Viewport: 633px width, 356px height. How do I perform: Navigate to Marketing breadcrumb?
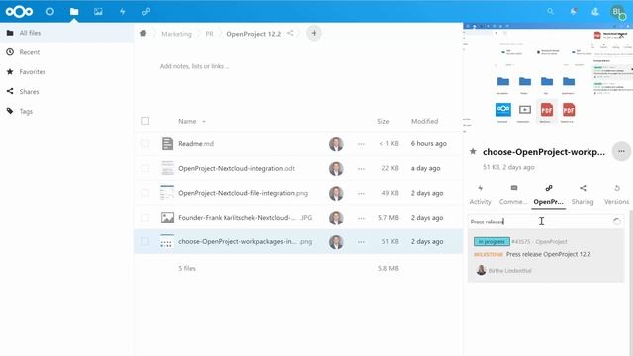click(x=176, y=34)
